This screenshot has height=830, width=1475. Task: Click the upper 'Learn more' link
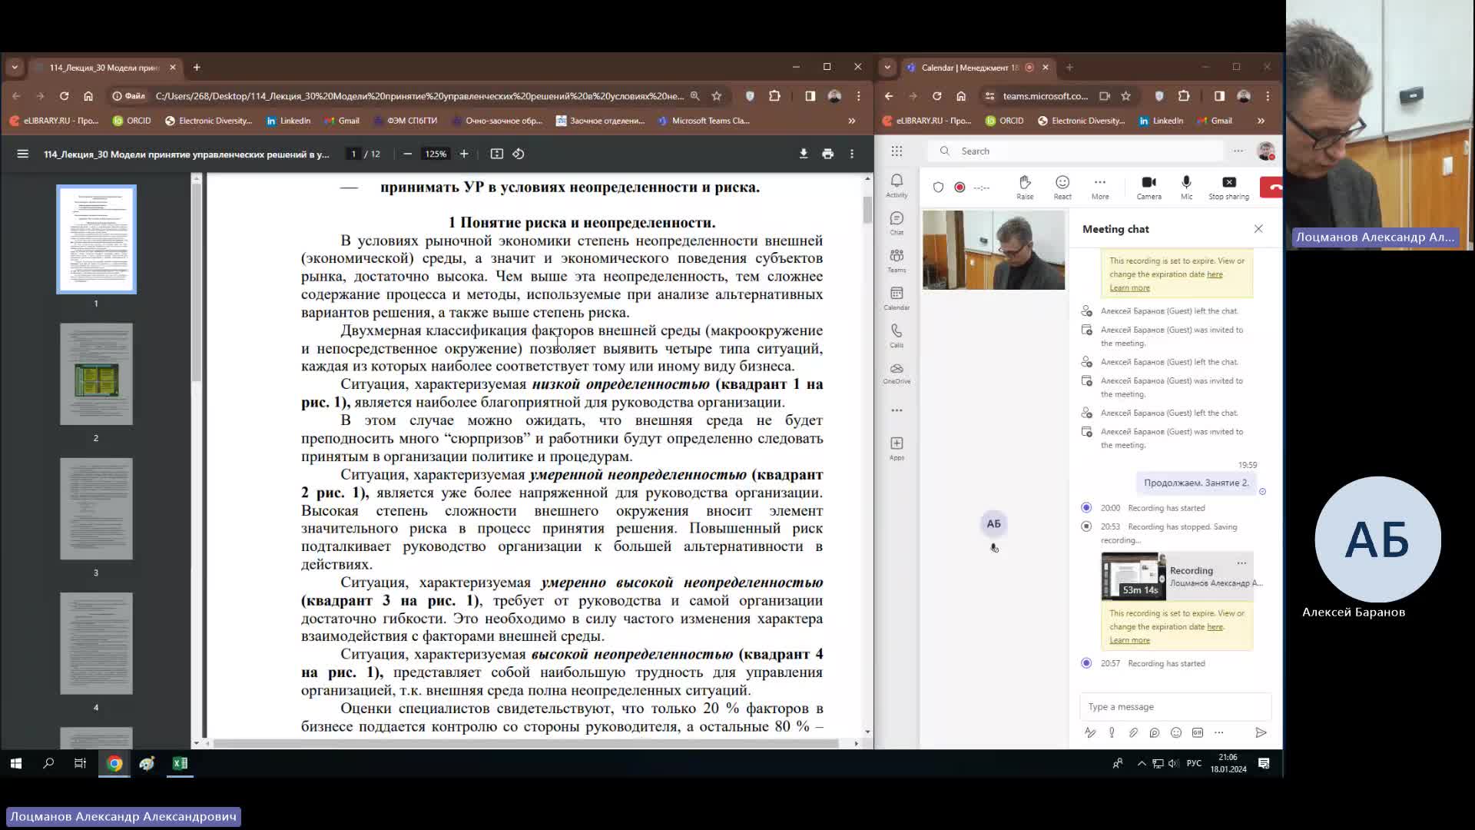tap(1129, 287)
